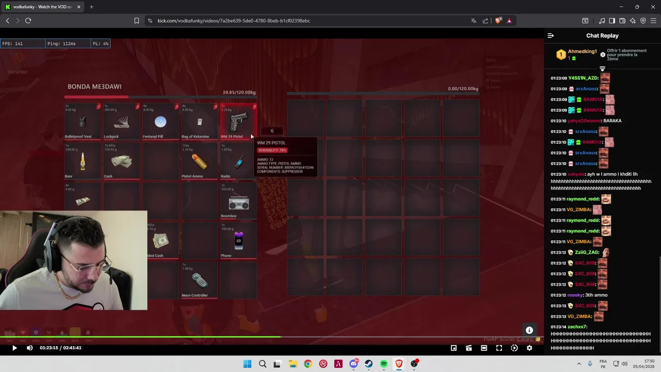Focus the kick.com address bar

(233, 21)
